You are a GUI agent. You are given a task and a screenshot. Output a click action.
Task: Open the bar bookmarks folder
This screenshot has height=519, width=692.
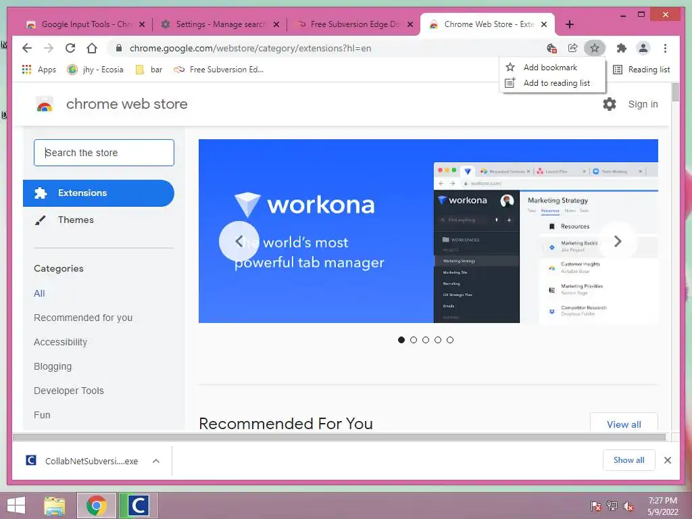point(149,70)
